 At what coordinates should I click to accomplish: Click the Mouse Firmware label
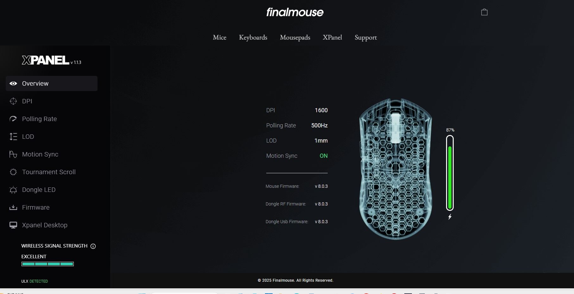click(x=282, y=186)
